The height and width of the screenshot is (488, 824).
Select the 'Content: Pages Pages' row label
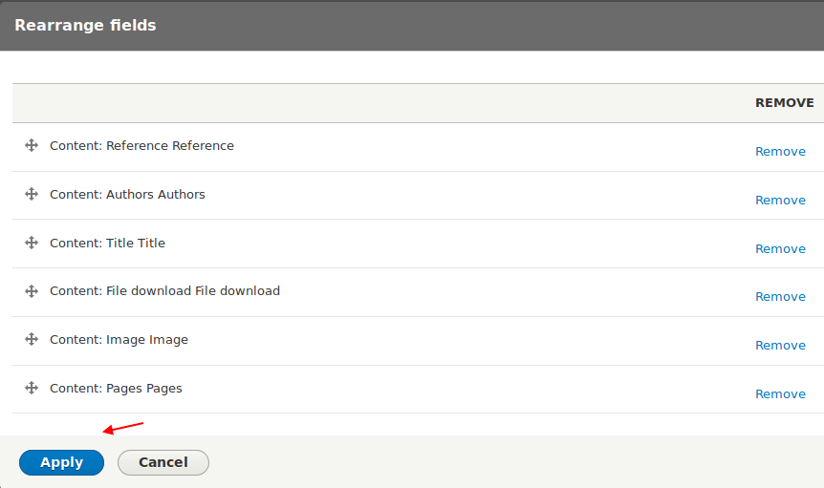[116, 389]
